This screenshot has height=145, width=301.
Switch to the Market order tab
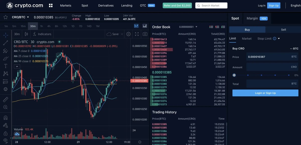(247, 39)
